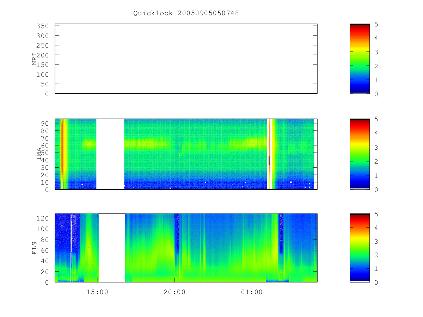This screenshot has width=423, height=317.
Task: Select the 80 tick on IMA axis
Action: click(44, 131)
